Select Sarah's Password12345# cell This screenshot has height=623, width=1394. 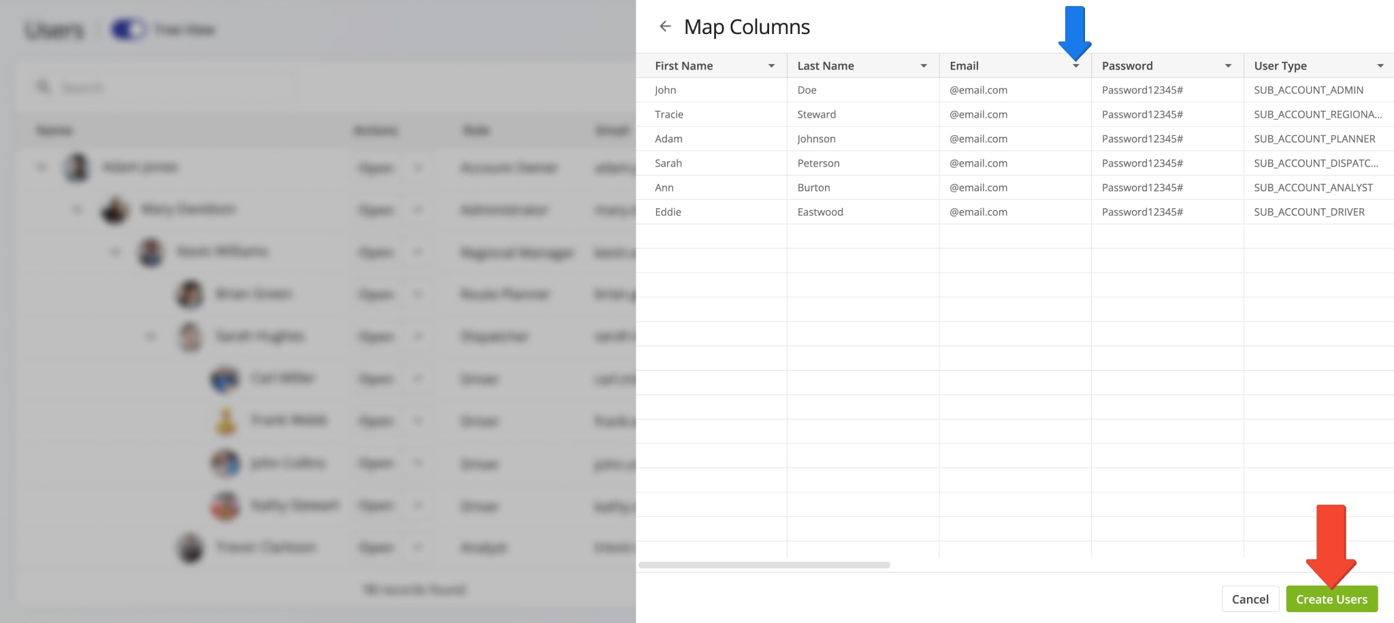click(1168, 163)
